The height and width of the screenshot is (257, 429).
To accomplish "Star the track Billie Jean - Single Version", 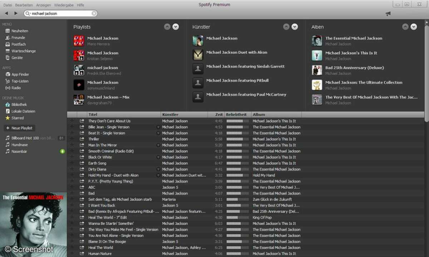I will [x=72, y=127].
